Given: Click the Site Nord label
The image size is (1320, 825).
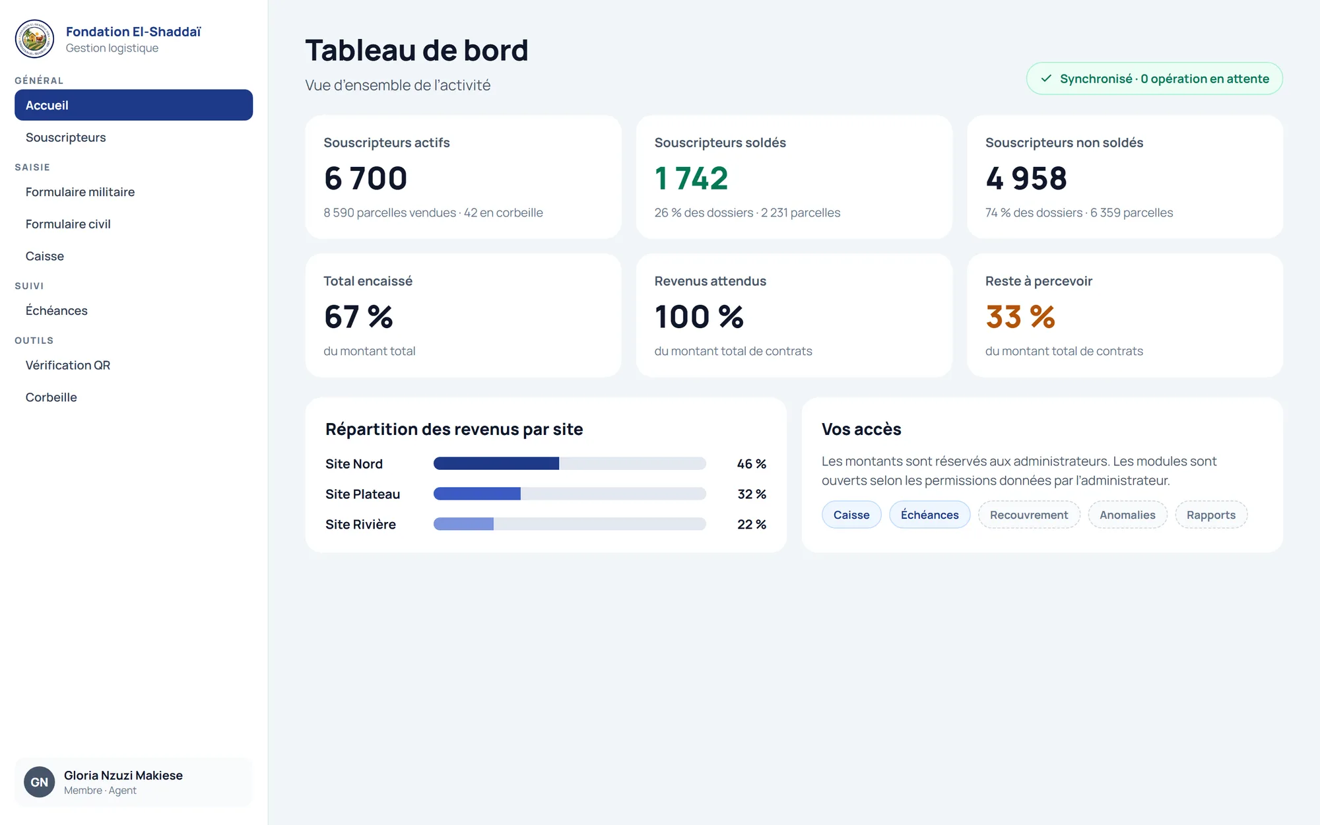Looking at the screenshot, I should pyautogui.click(x=354, y=464).
